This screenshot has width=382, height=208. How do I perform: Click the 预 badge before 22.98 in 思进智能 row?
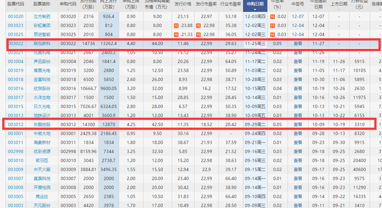198,35
